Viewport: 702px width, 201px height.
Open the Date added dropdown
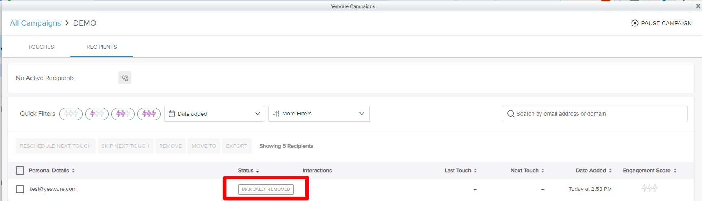pyautogui.click(x=214, y=114)
